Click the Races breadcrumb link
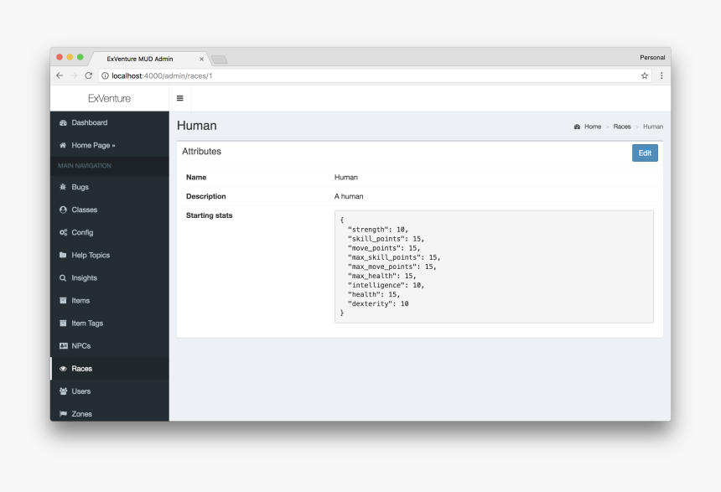This screenshot has width=721, height=492. 622,127
